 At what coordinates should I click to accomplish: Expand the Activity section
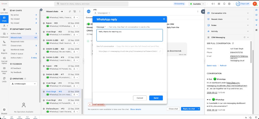tap(228, 31)
